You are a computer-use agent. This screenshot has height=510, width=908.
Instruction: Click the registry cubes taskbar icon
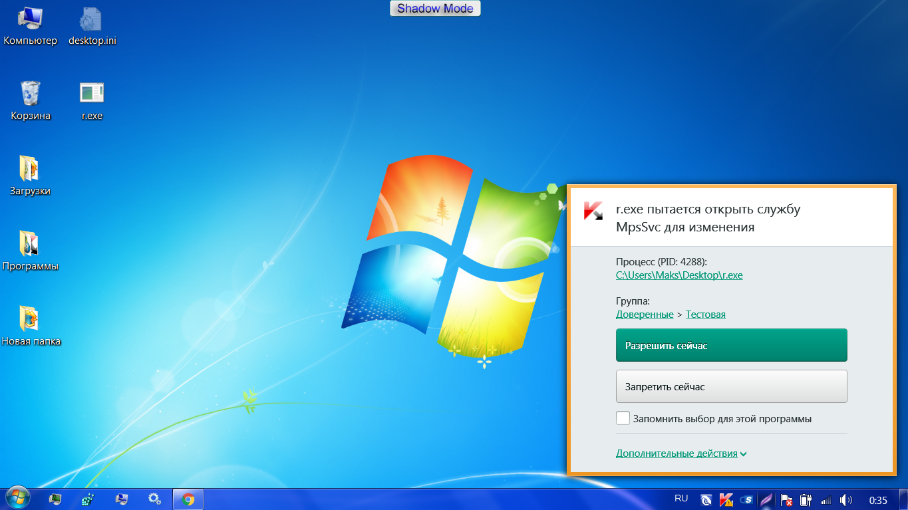88,499
